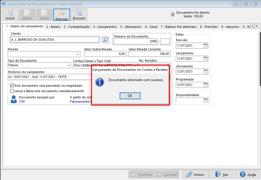Maximize the window
The height and width of the screenshot is (180, 261).
[x=246, y=4]
